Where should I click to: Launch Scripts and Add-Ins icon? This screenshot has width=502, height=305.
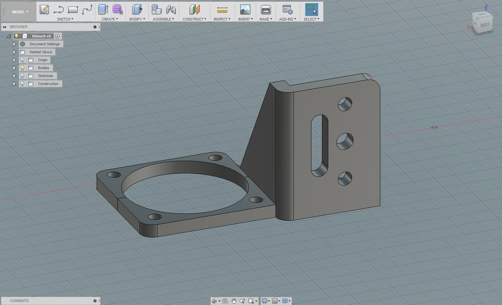(287, 10)
